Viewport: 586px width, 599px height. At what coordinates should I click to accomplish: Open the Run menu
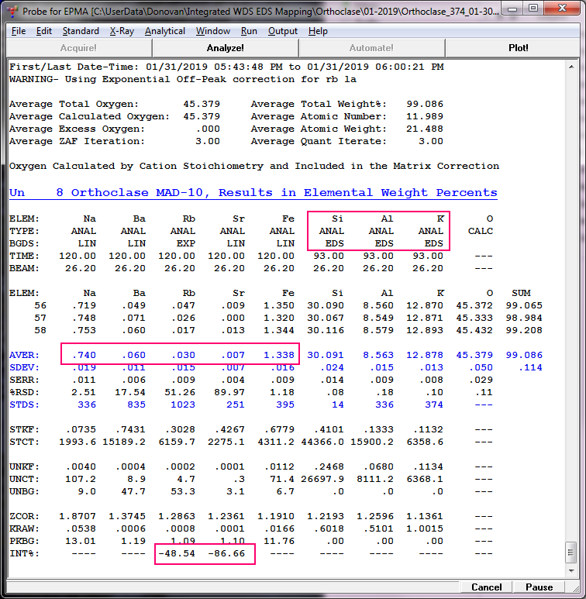point(249,31)
